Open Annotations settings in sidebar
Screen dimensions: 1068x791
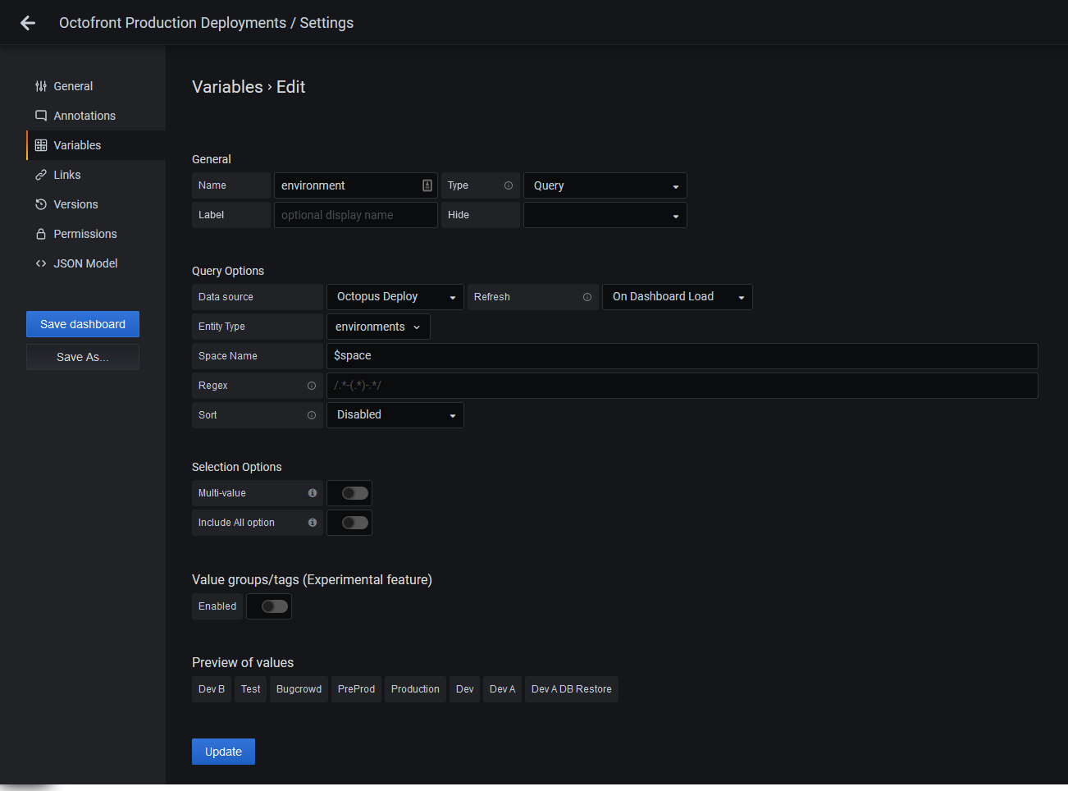pyautogui.click(x=84, y=116)
